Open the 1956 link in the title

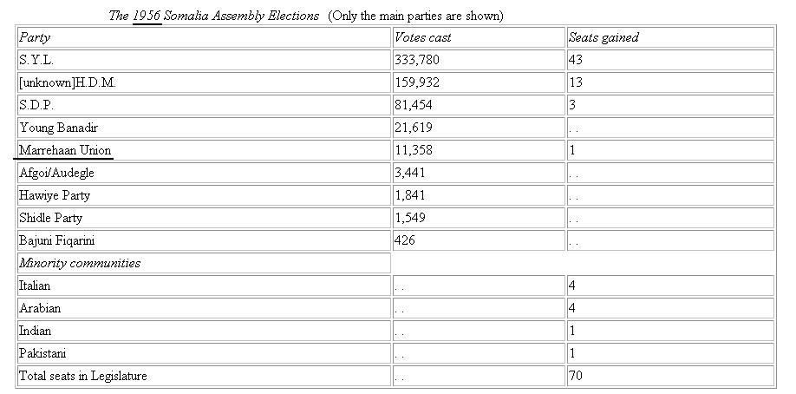[147, 16]
